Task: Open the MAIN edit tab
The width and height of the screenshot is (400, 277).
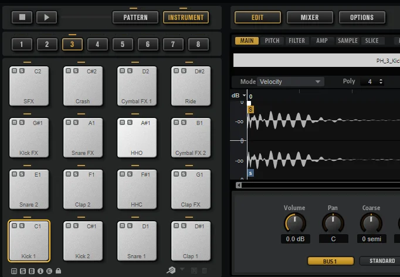Action: coord(247,40)
